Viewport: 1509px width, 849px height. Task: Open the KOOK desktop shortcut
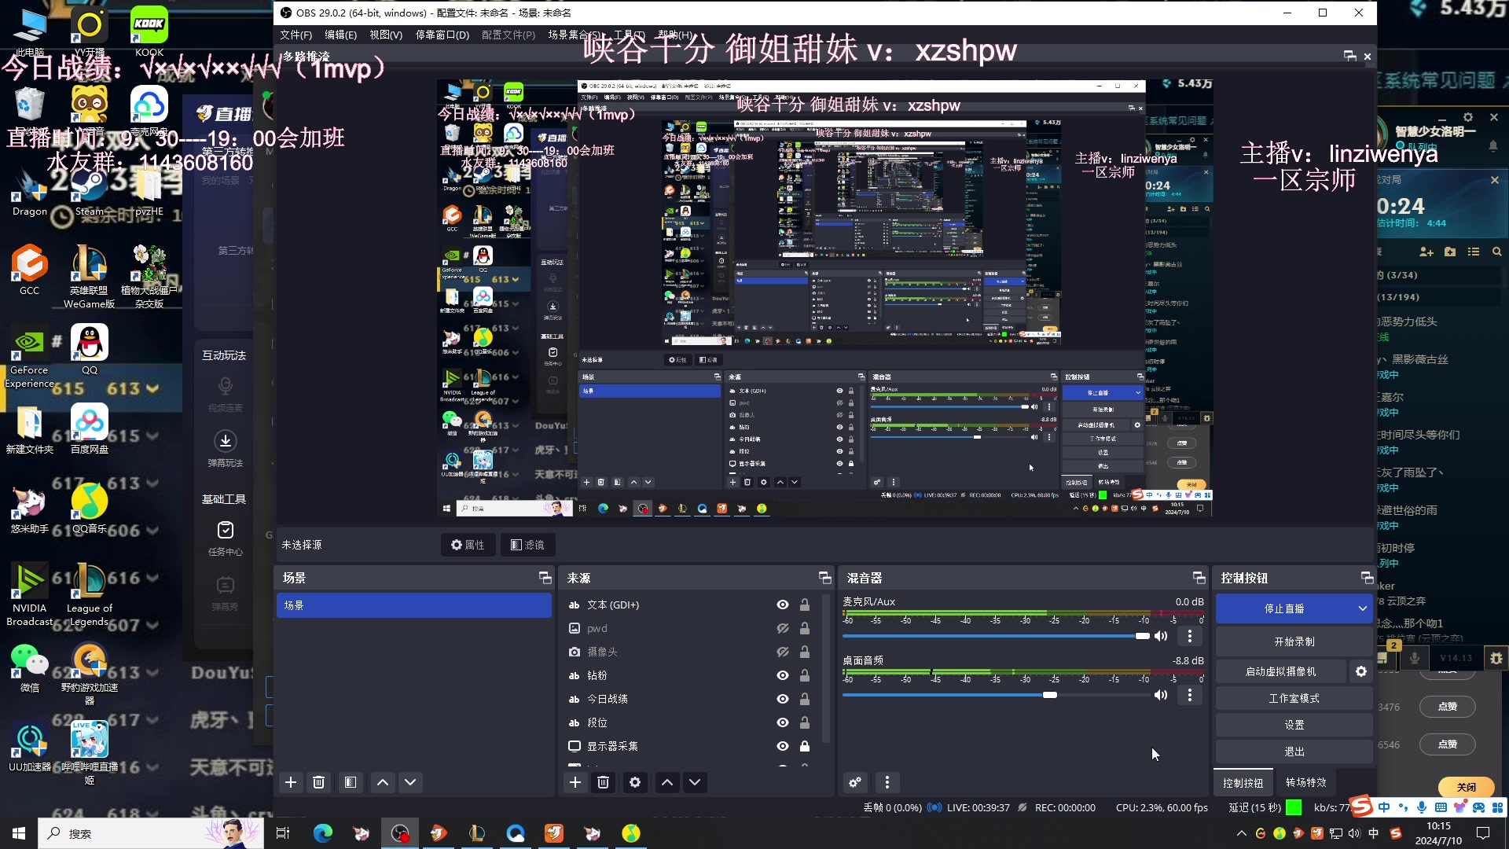pos(149,31)
